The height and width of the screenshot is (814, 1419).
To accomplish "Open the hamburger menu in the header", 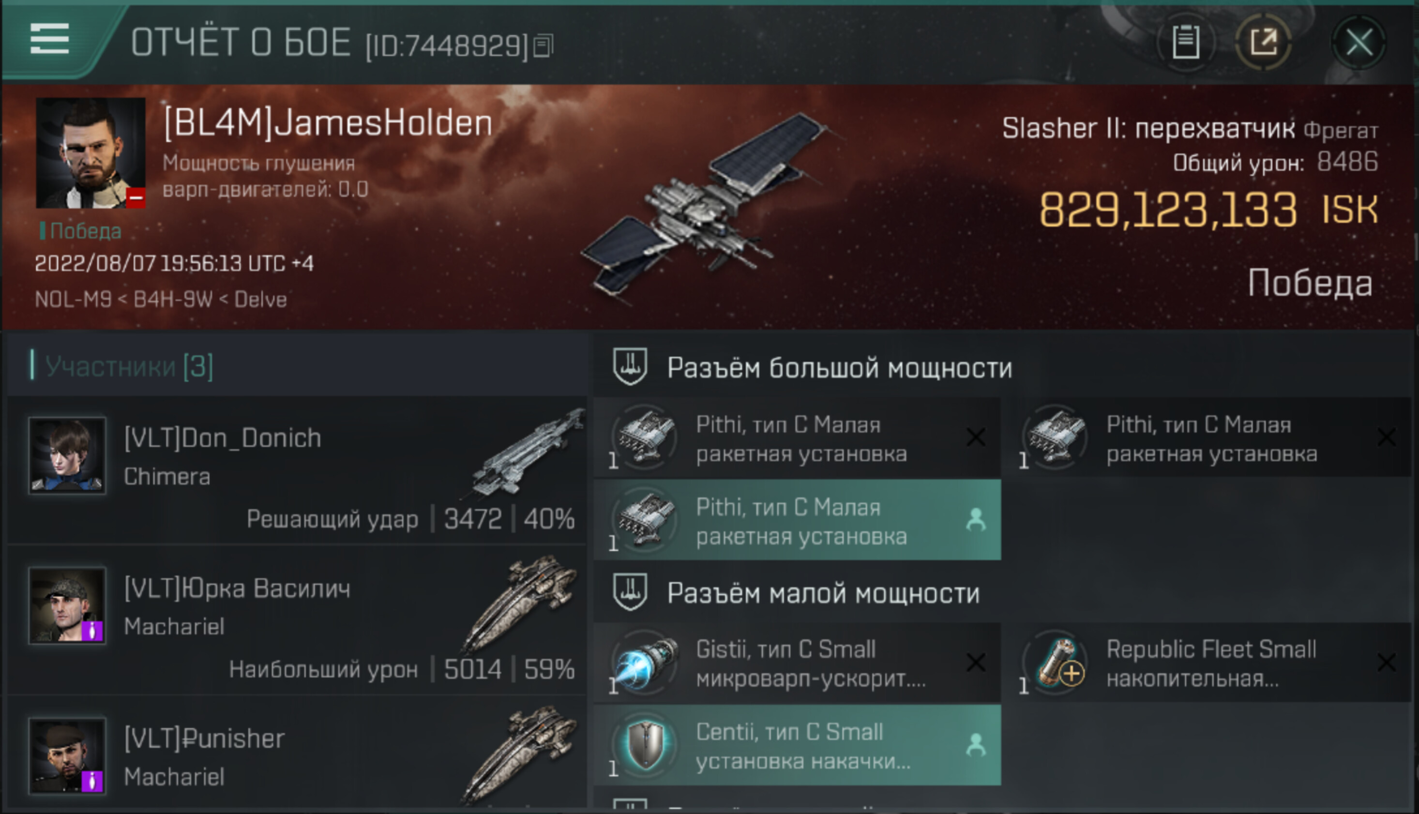I will pos(49,39).
